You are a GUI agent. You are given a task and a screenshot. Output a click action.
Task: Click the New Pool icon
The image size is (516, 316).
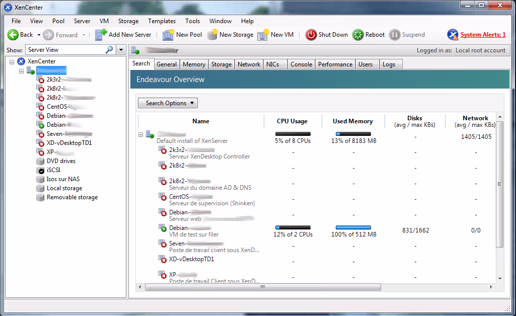point(168,35)
